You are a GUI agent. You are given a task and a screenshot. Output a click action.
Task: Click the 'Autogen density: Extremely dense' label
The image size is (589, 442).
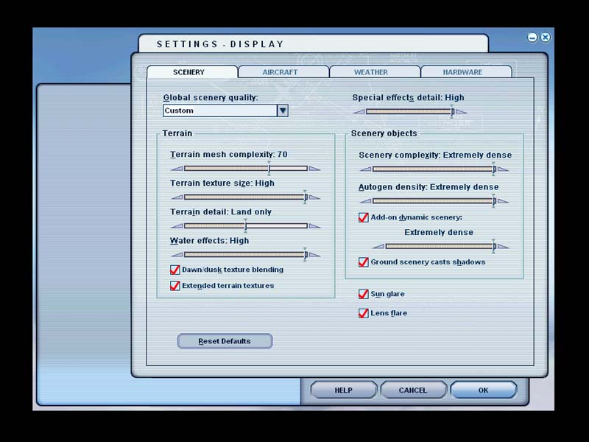click(x=428, y=187)
